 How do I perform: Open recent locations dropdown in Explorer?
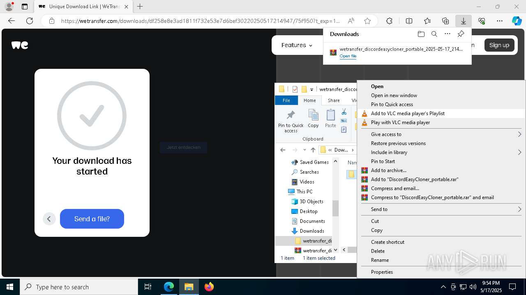[305, 150]
